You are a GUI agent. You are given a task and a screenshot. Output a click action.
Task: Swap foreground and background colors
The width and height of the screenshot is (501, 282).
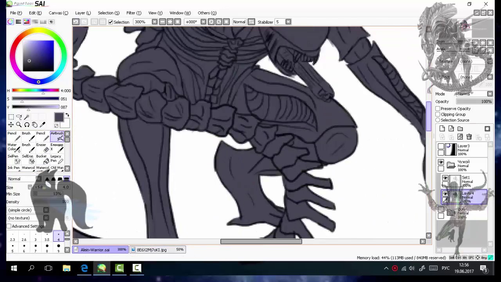pyautogui.click(x=67, y=115)
